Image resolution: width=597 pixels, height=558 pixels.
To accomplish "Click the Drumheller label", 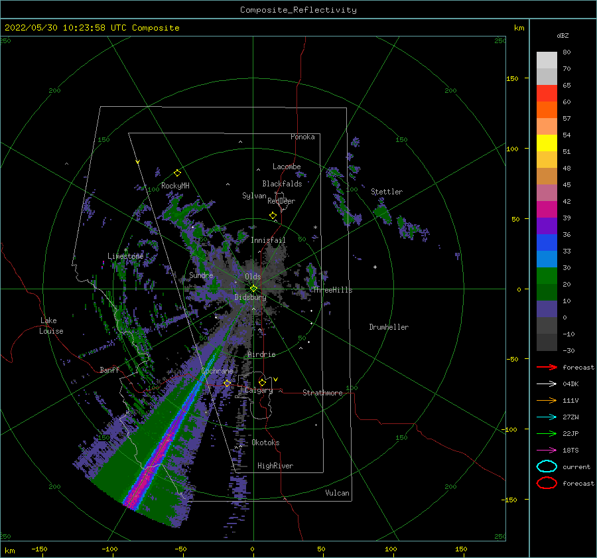I will click(x=389, y=327).
